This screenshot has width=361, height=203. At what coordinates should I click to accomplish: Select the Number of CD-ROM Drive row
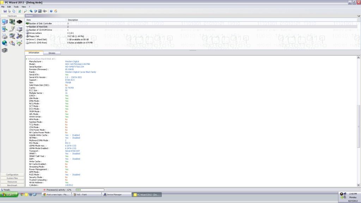point(191,30)
